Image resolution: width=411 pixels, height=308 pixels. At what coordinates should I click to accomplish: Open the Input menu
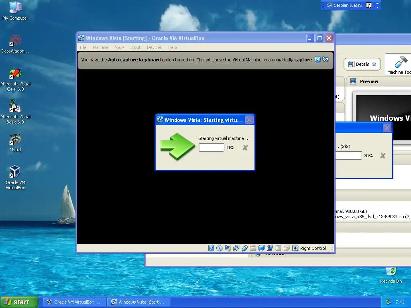pos(135,47)
